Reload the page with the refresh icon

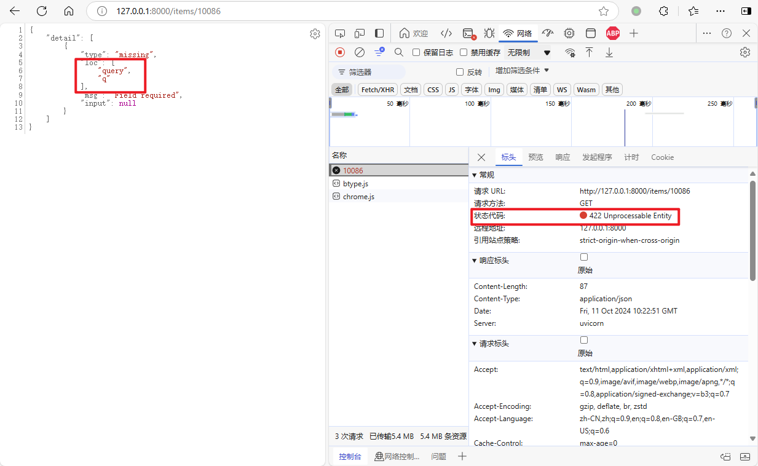tap(42, 11)
